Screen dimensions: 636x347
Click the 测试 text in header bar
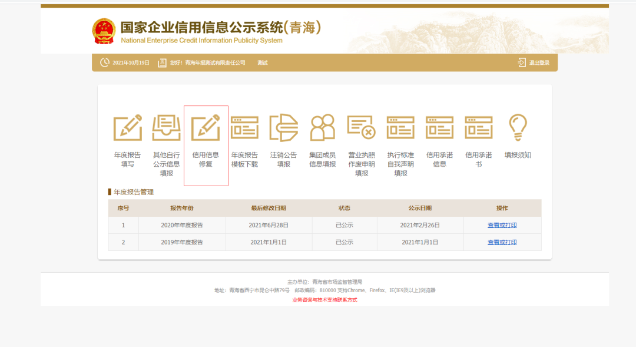263,63
